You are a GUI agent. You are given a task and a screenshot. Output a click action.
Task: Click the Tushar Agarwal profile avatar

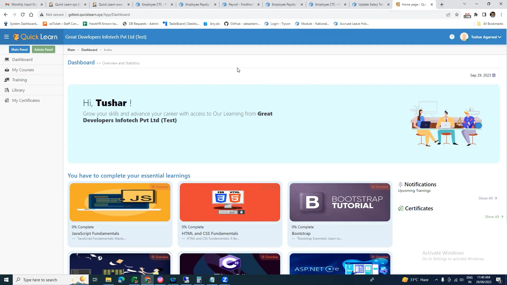pos(464,37)
